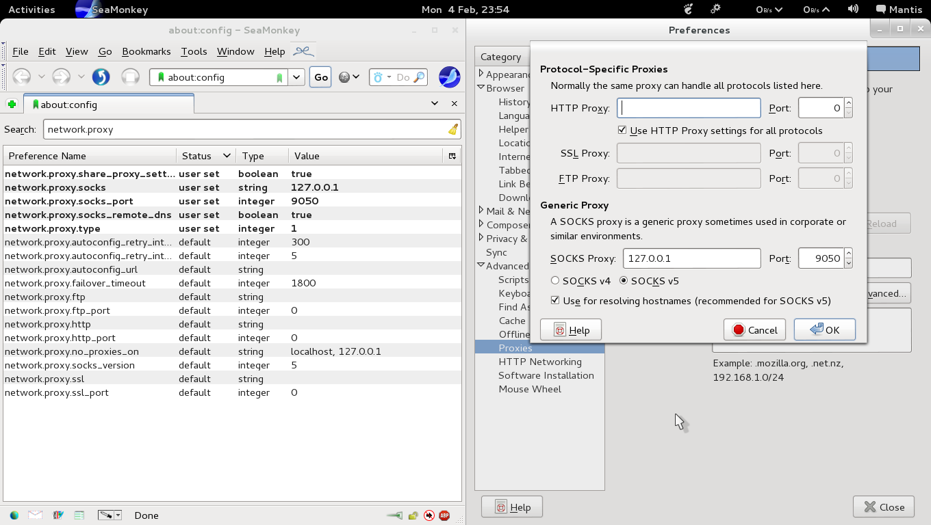This screenshot has width=931, height=525.
Task: Reload the page with the blue Reload icon
Action: 101,77
